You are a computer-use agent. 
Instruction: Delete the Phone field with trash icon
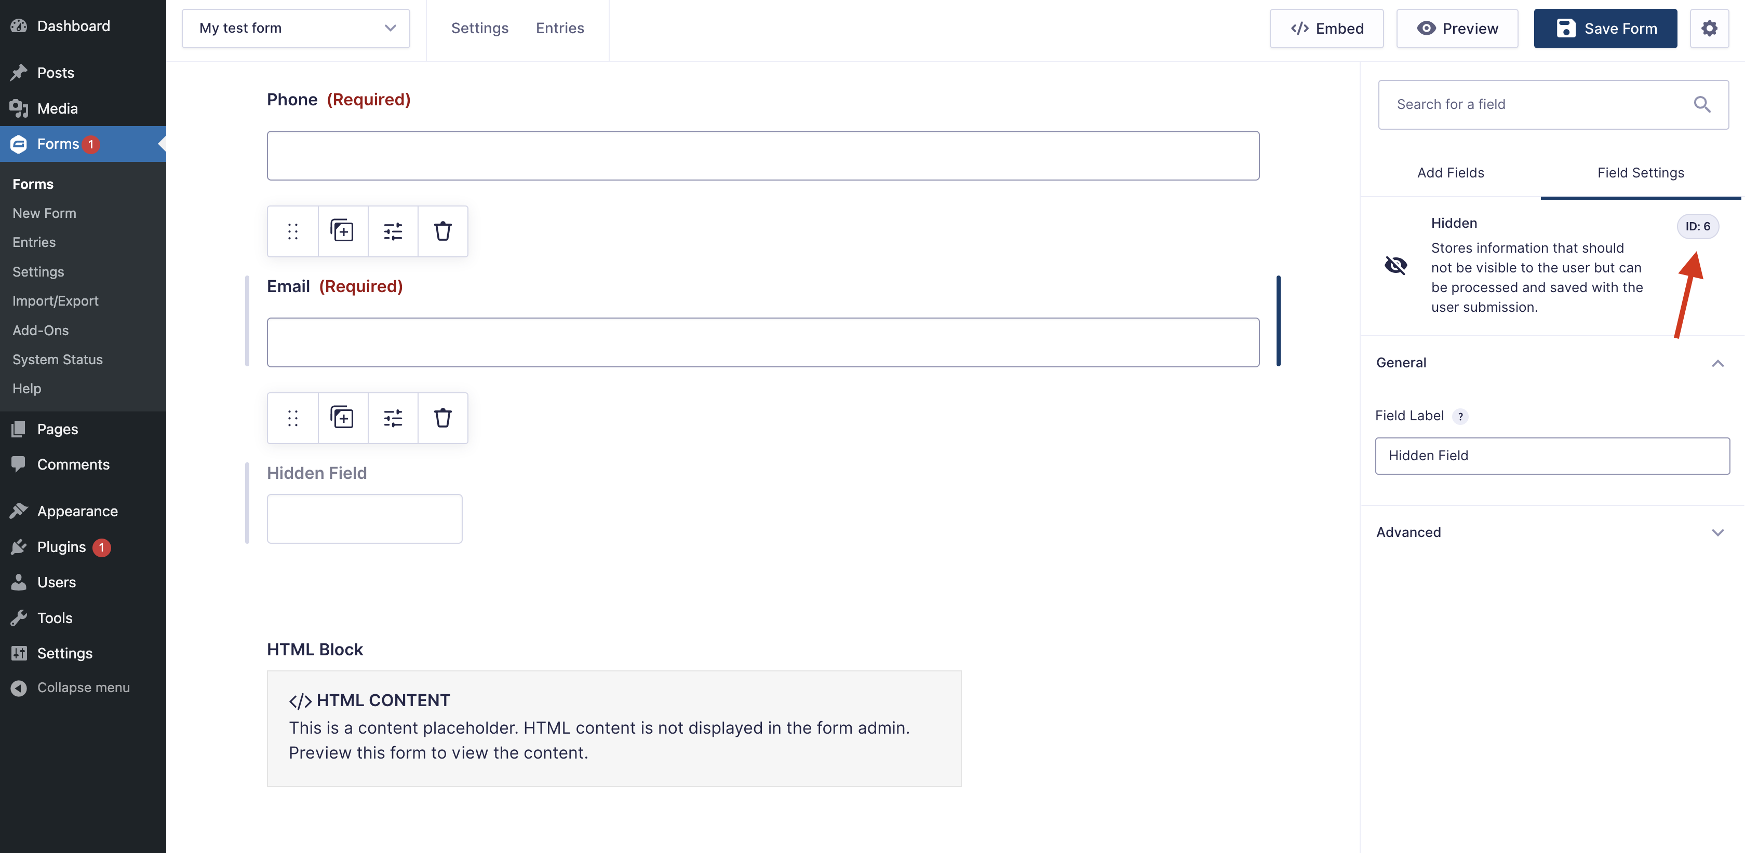pyautogui.click(x=442, y=231)
